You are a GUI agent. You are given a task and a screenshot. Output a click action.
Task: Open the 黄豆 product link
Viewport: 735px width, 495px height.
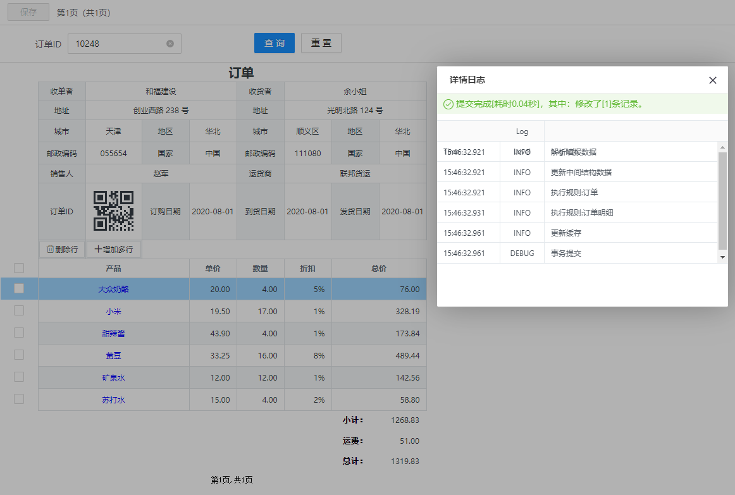coord(113,355)
